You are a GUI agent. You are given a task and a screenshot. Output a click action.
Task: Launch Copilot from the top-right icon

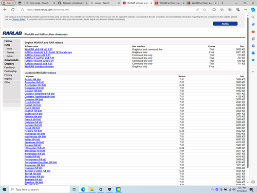pos(253,10)
